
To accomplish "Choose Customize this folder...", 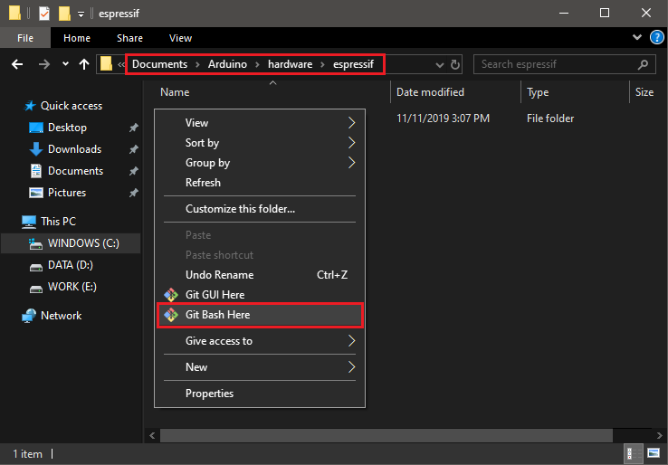I will [260, 209].
